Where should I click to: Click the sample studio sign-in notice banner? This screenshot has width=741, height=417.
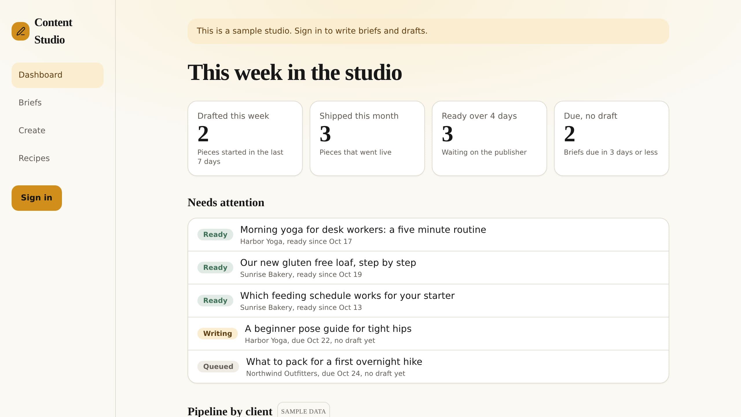point(428,31)
